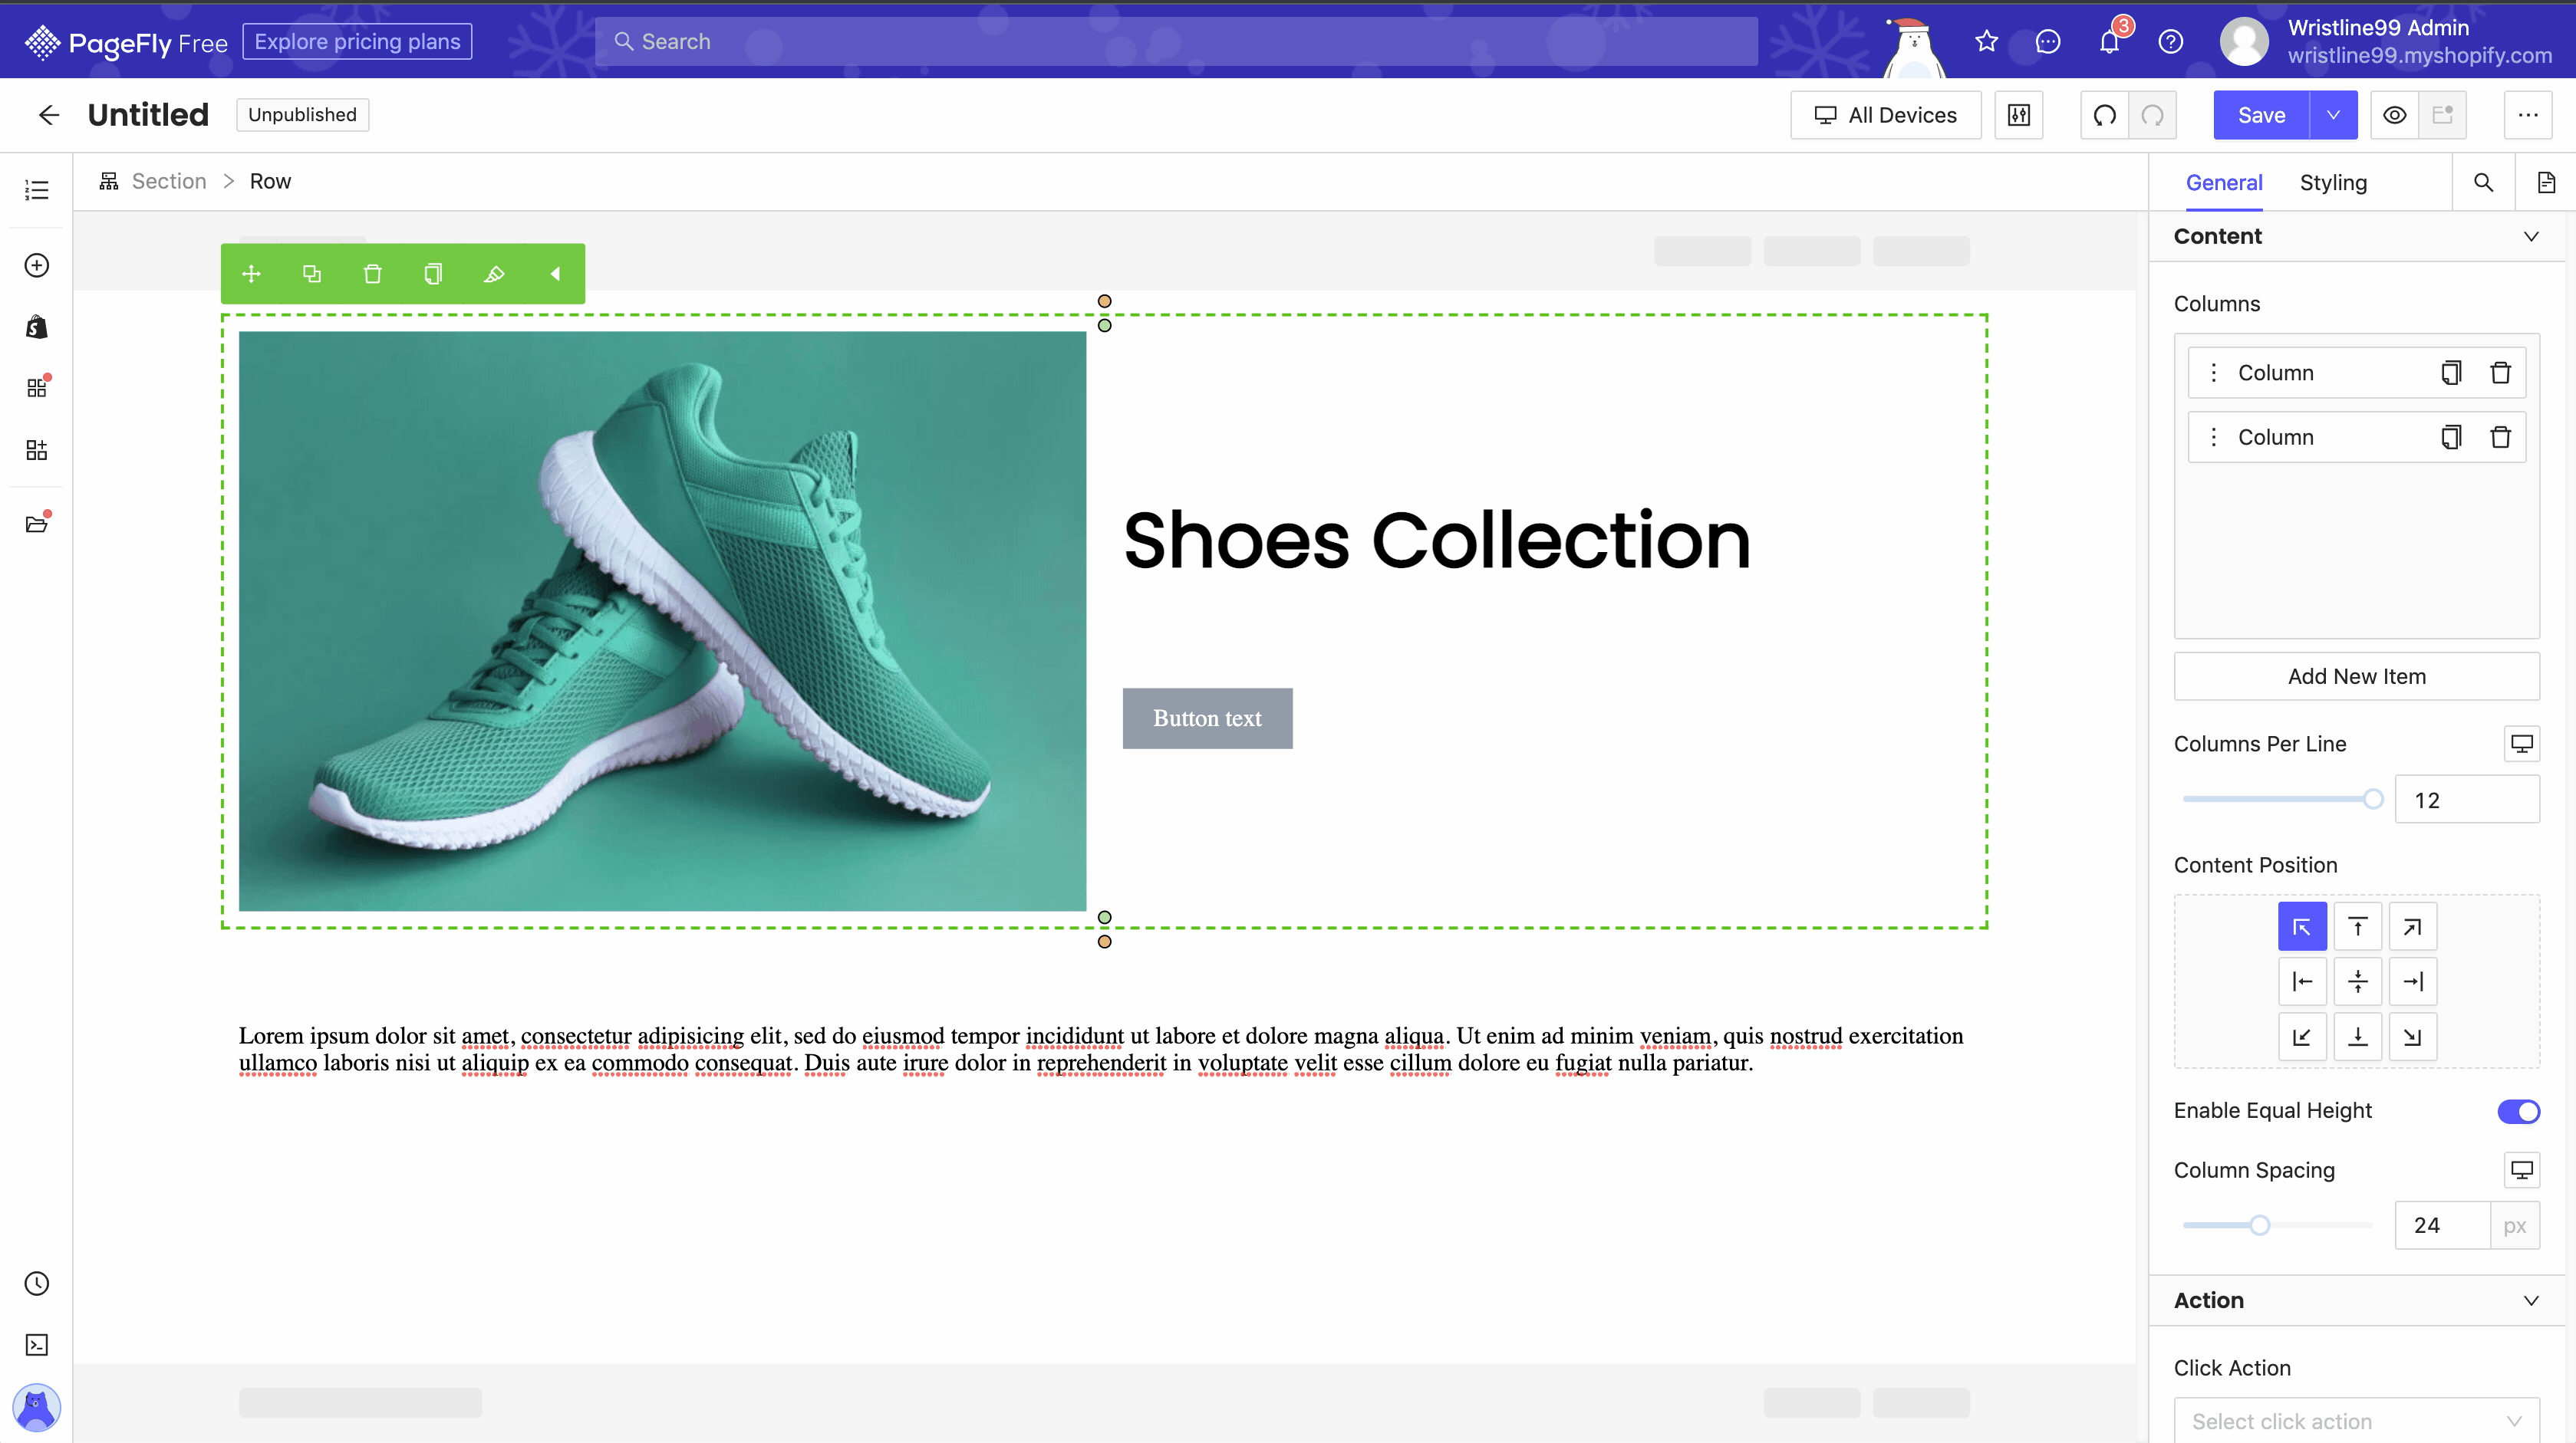Click the Column Spacing value field
Image resolution: width=2576 pixels, height=1443 pixels.
[x=2442, y=1225]
